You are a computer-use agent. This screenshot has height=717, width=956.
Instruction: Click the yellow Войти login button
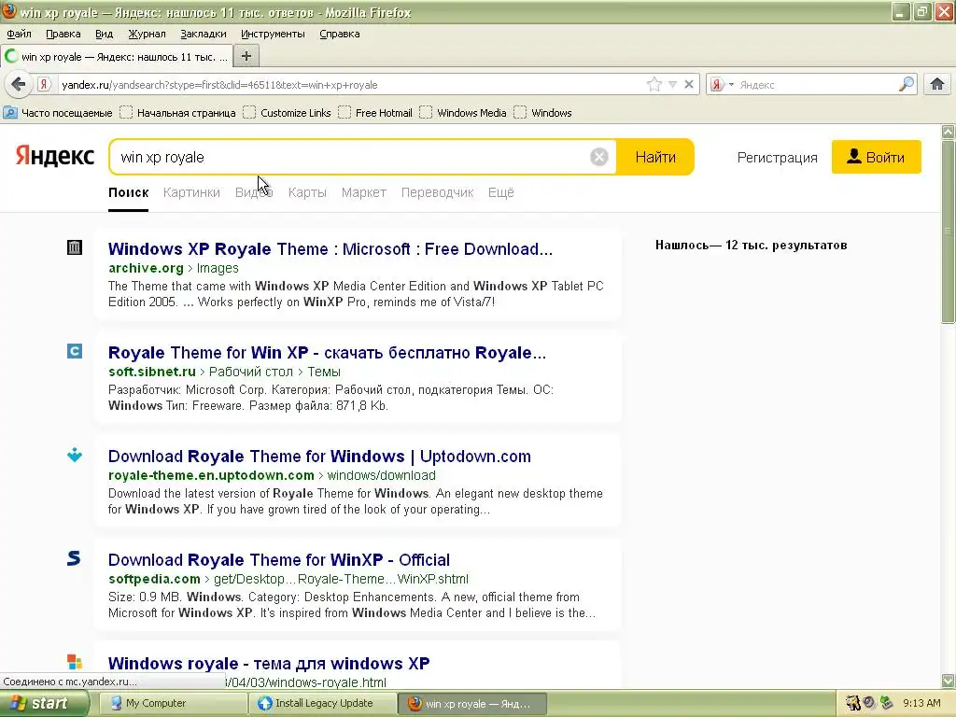[876, 157]
